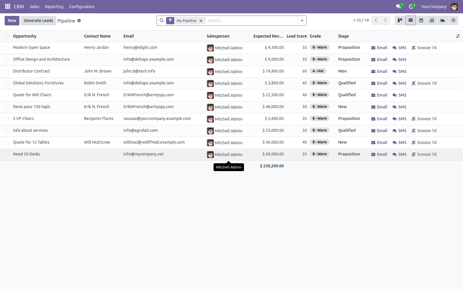Image resolution: width=463 pixels, height=289 pixels.
Task: Click Email for Modern Open Space
Action: point(379,48)
